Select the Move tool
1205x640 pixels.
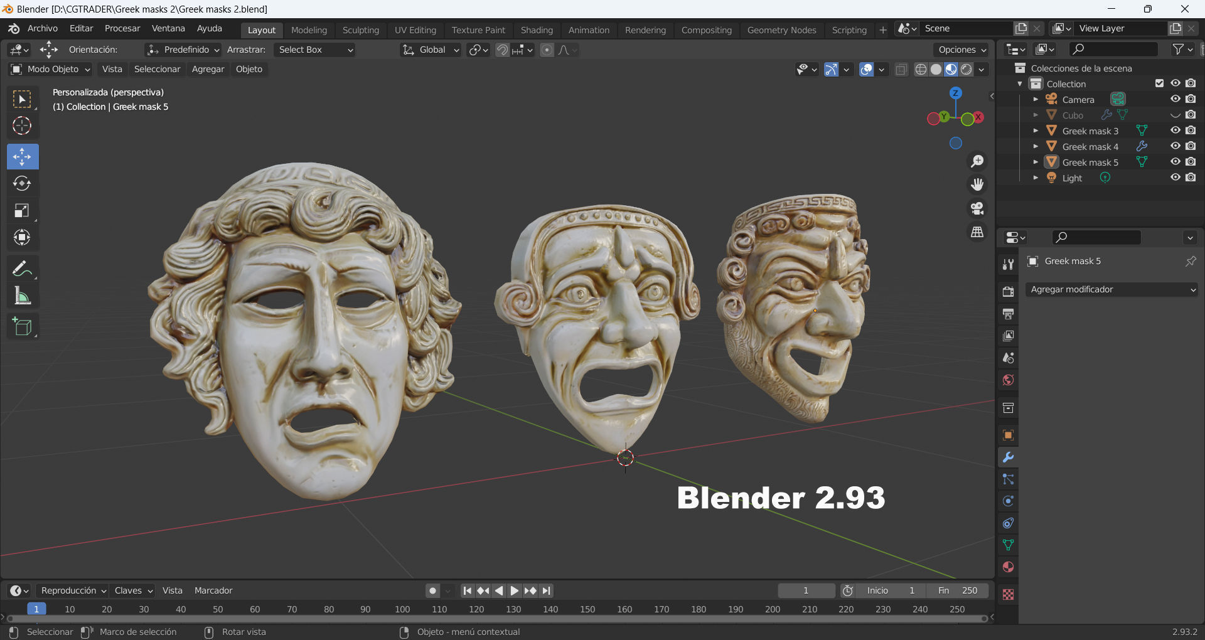tap(23, 156)
